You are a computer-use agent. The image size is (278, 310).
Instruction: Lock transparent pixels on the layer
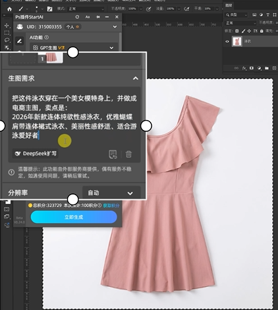237,31
